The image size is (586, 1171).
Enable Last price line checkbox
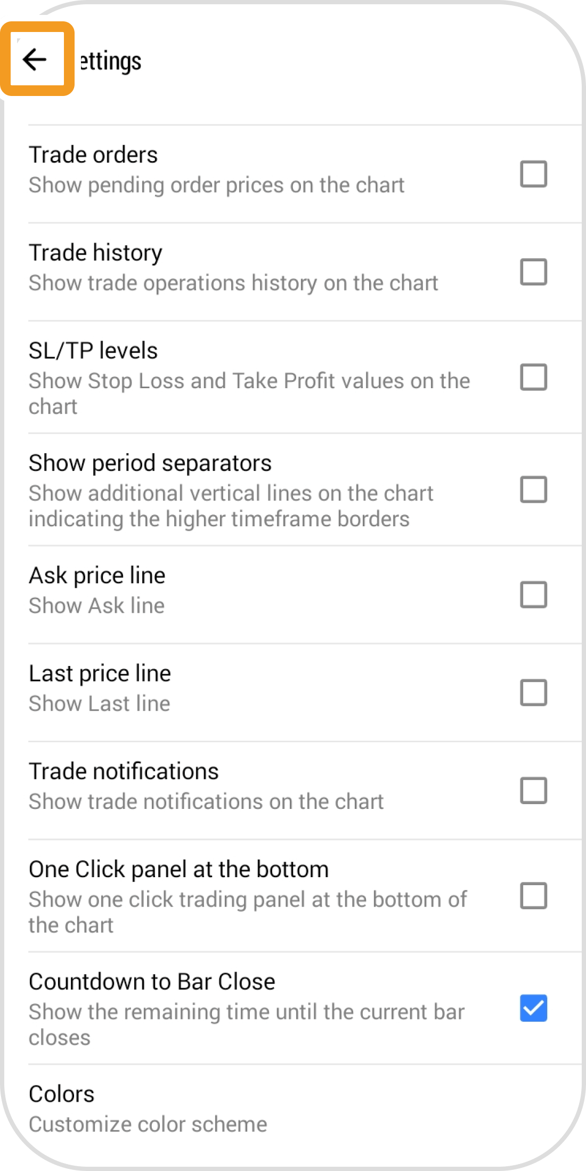[x=533, y=693]
